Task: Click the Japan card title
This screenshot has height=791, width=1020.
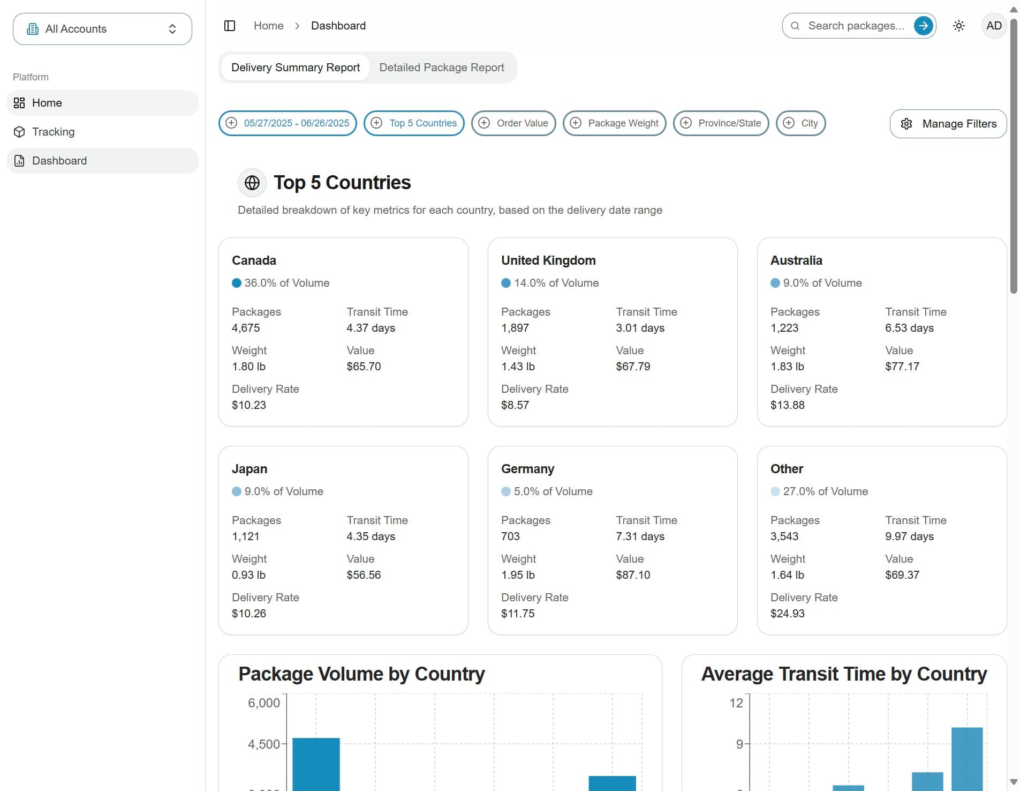Action: click(x=250, y=469)
